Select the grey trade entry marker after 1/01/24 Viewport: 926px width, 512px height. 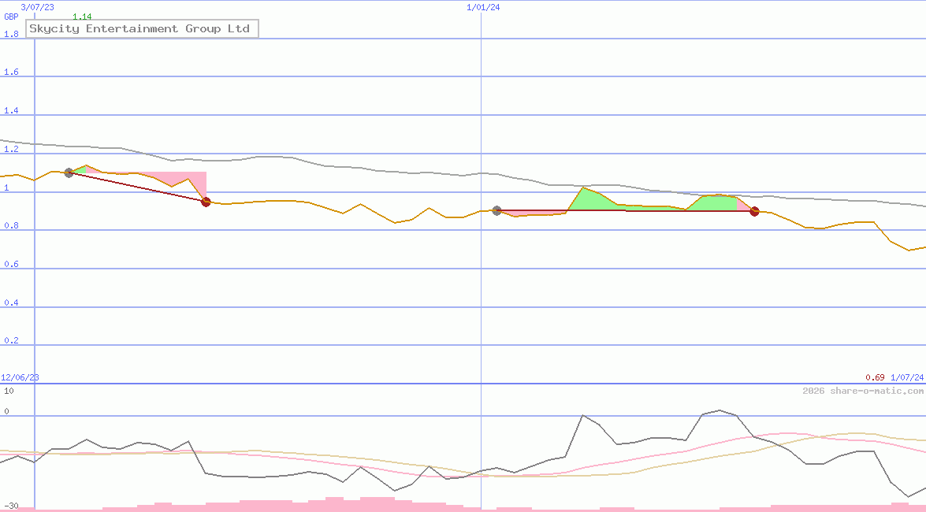pyautogui.click(x=496, y=210)
